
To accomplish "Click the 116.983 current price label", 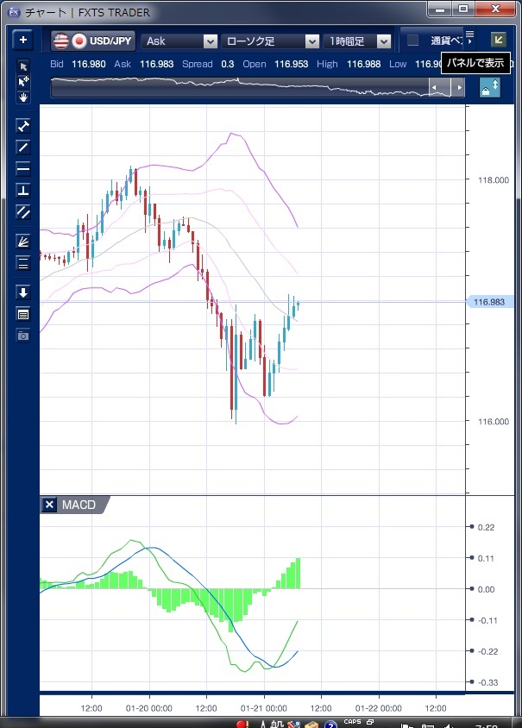I will pyautogui.click(x=490, y=302).
